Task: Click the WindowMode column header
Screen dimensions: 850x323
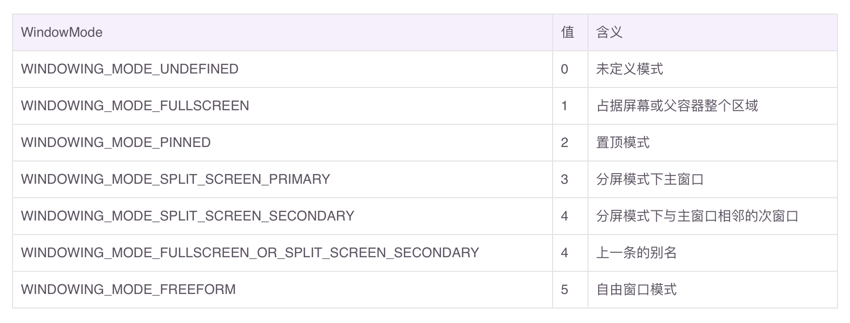Action: pos(282,32)
